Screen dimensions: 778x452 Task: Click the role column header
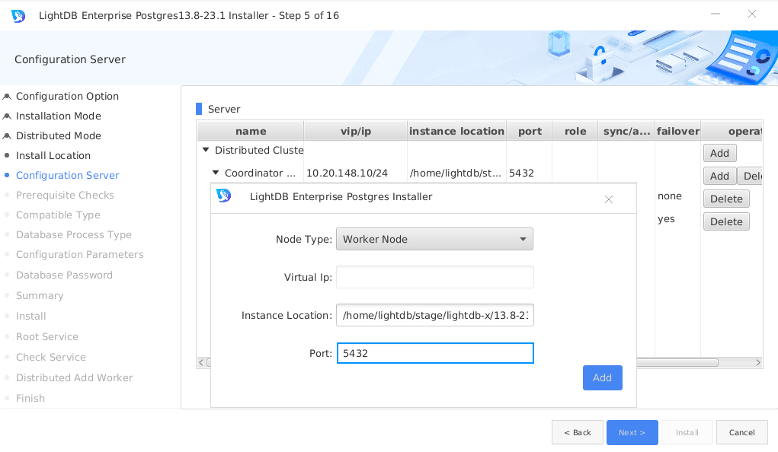[x=575, y=131]
